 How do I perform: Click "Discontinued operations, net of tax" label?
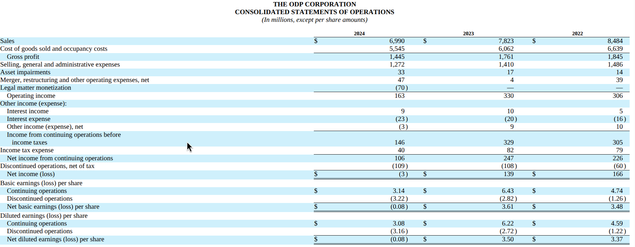[x=47, y=166]
